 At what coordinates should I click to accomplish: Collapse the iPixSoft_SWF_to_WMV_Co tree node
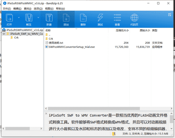click(x=4, y=34)
